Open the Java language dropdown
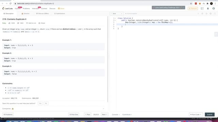This screenshot has width=218, height=122. [x=116, y=14]
